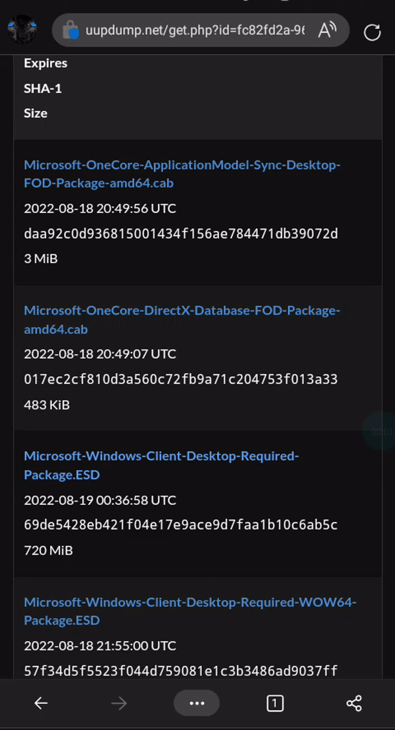Image resolution: width=395 pixels, height=730 pixels.
Task: Open Microsoft-OneCore-DirectX-Database-FOD-Package-amd64.cab
Action: 182,320
